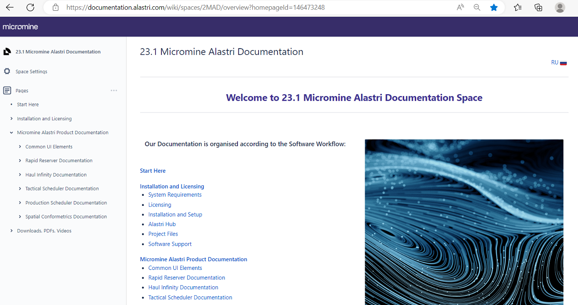
Task: Open System Requirements link
Action: coord(175,195)
